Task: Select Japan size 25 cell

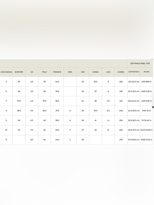Action: (83, 110)
